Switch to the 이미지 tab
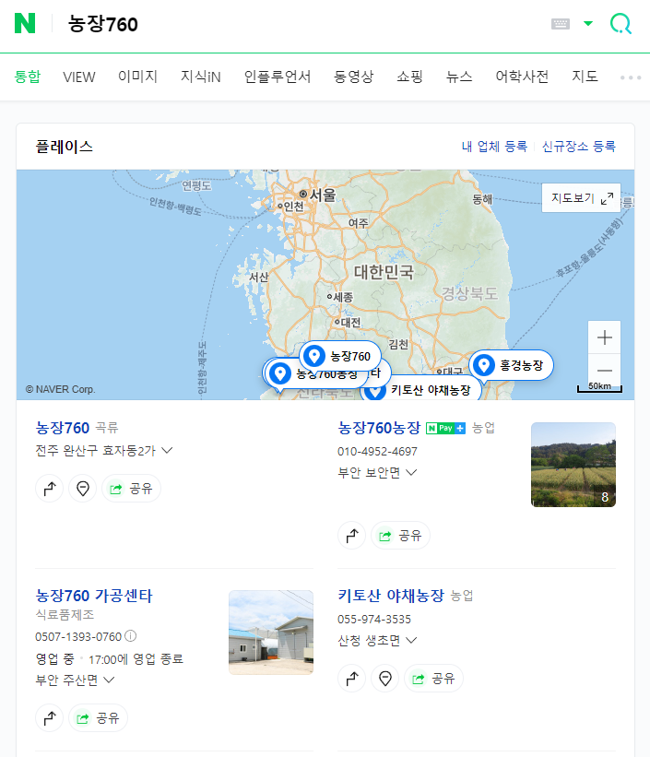 (x=137, y=77)
